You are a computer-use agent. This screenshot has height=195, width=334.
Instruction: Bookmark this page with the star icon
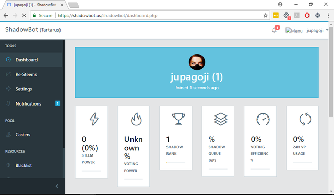pyautogui.click(x=265, y=15)
